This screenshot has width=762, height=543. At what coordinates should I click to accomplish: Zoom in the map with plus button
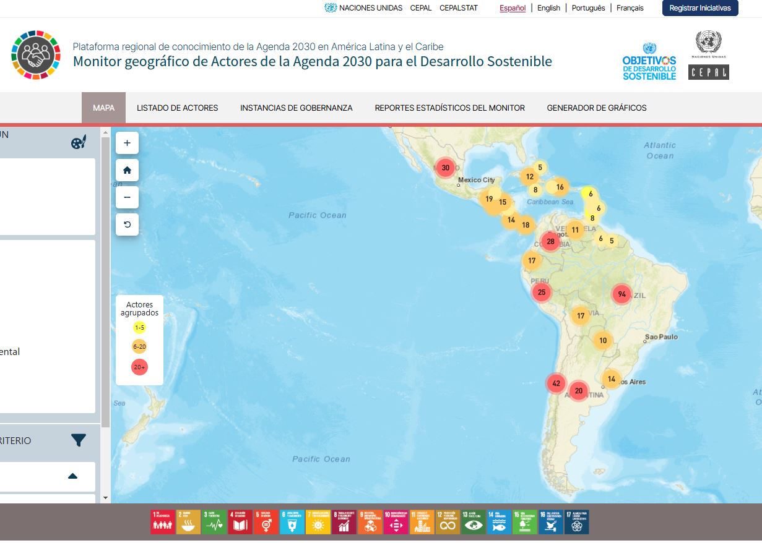pos(127,143)
